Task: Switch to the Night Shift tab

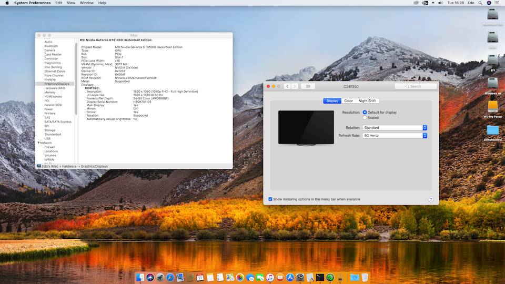Action: [367, 101]
